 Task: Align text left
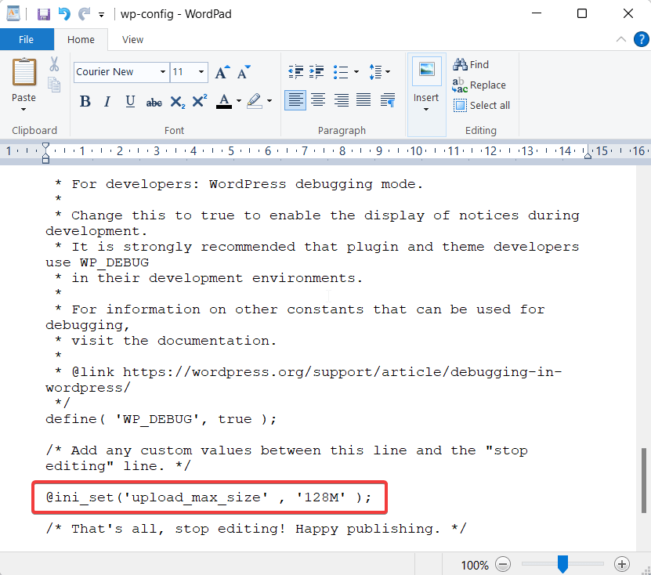295,100
